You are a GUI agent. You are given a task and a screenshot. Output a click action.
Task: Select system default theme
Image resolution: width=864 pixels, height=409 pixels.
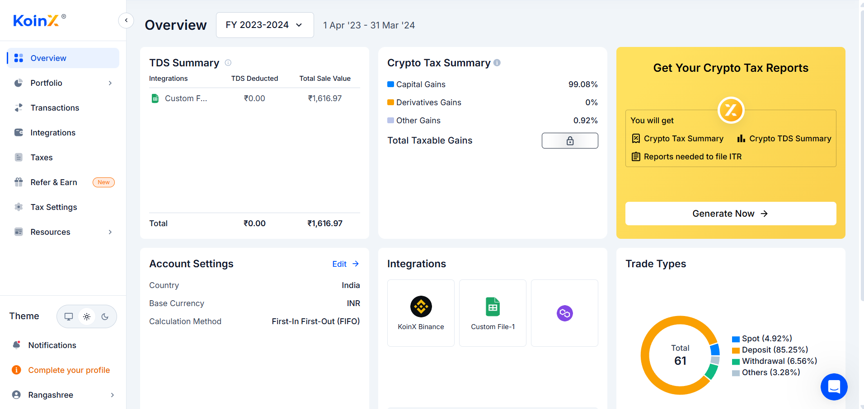pyautogui.click(x=69, y=316)
